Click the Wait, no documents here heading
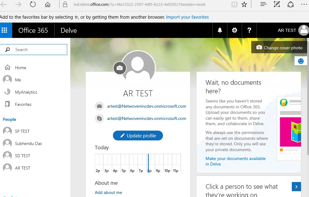 [233, 87]
